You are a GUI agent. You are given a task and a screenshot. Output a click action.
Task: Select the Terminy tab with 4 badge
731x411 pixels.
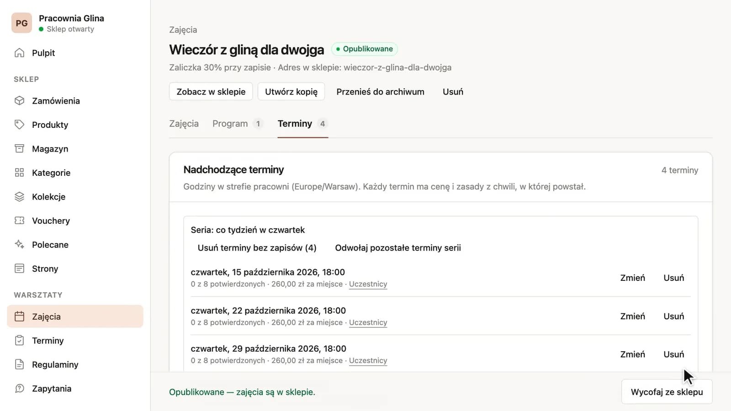tap(303, 124)
